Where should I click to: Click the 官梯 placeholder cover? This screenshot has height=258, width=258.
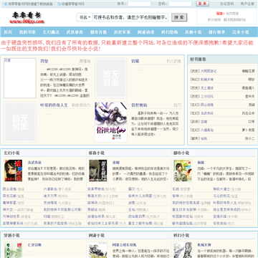111,78
